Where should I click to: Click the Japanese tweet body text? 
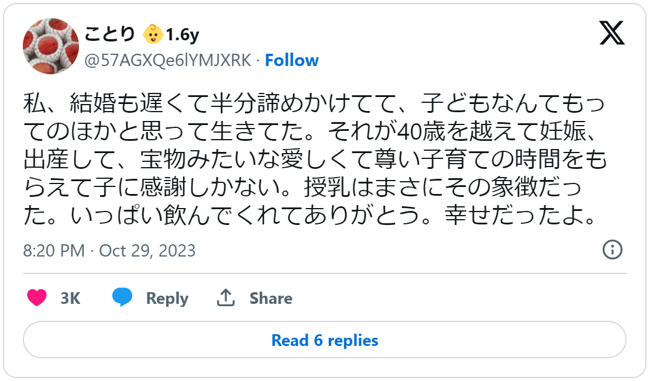click(x=319, y=158)
